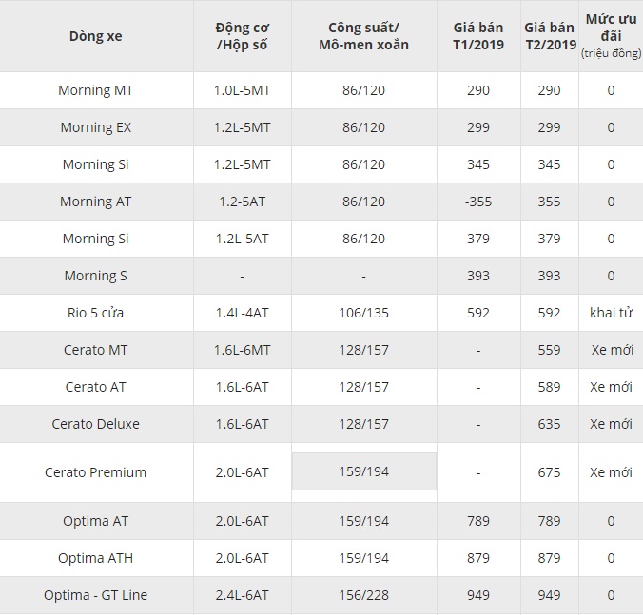Screen dimensions: 643x615
Task: Click the "khai tử" discount cell
Action: pyautogui.click(x=611, y=313)
